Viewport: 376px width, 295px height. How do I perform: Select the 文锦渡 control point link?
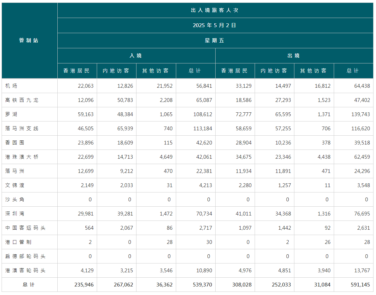pos(15,185)
